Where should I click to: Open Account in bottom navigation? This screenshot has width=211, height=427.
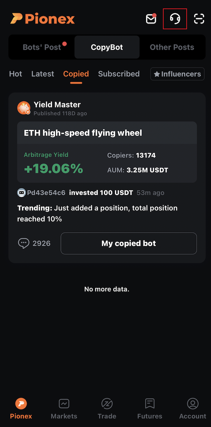192,409
